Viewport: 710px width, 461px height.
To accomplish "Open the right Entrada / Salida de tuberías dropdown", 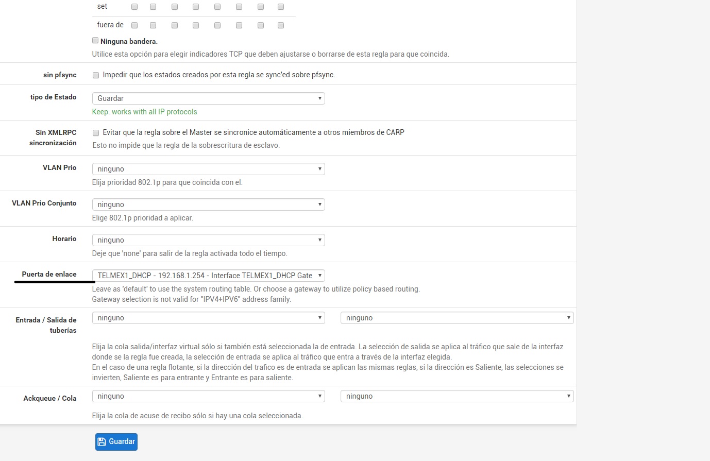I will (457, 318).
